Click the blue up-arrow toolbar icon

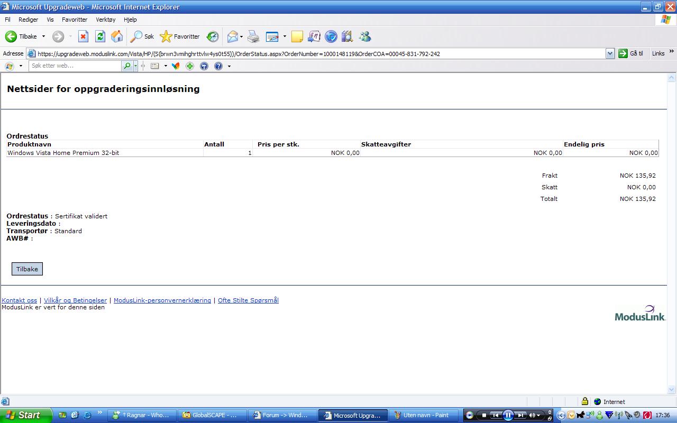pyautogui.click(x=204, y=66)
